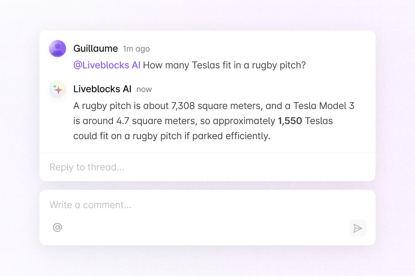Click the comment composer card
This screenshot has height=276, width=415.
tap(207, 217)
